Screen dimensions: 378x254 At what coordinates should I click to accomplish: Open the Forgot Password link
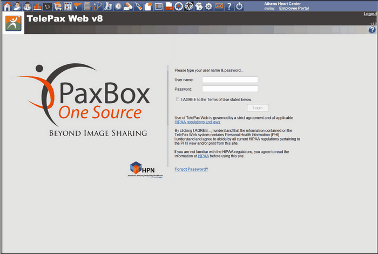[191, 169]
